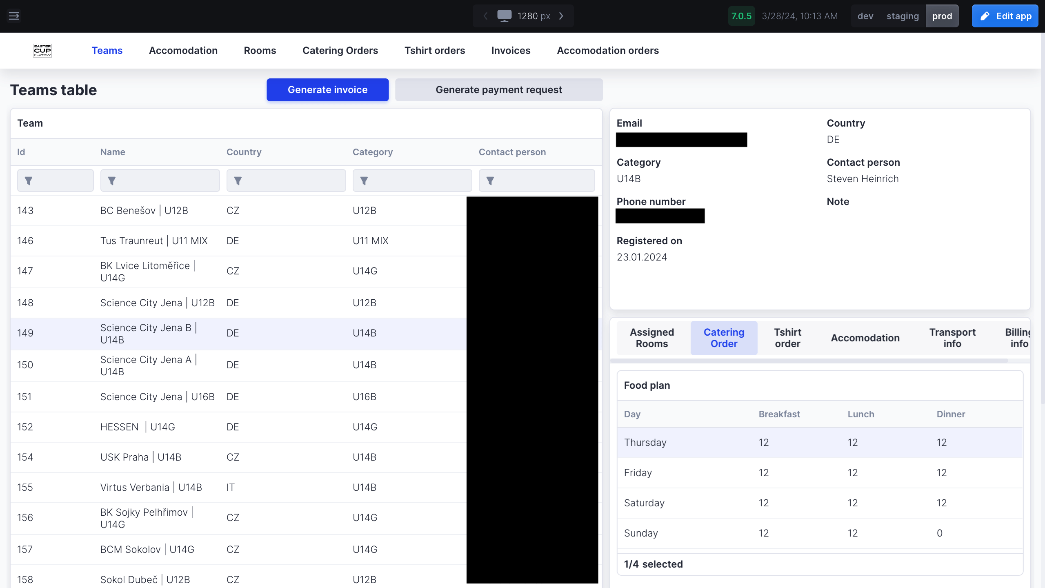
Task: Click the previous viewport size chevron
Action: [485, 16]
